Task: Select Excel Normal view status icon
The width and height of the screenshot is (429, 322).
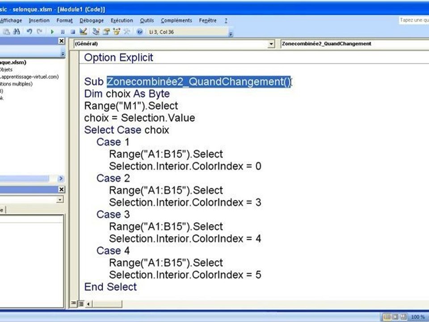Action: 387,317
